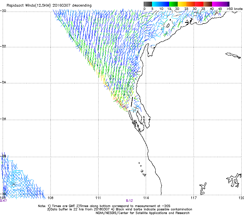The image size is (244, 215).
Task: Click the green 15-20 knots legend swatch
Action: [x=173, y=4]
